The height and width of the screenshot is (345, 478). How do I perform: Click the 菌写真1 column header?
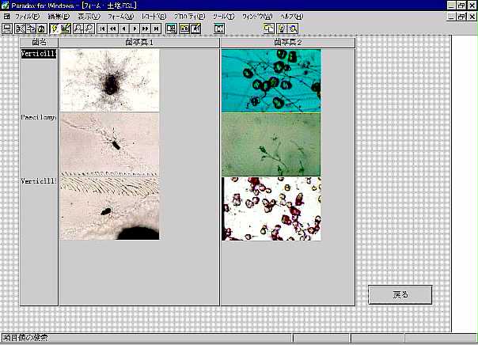[139, 43]
